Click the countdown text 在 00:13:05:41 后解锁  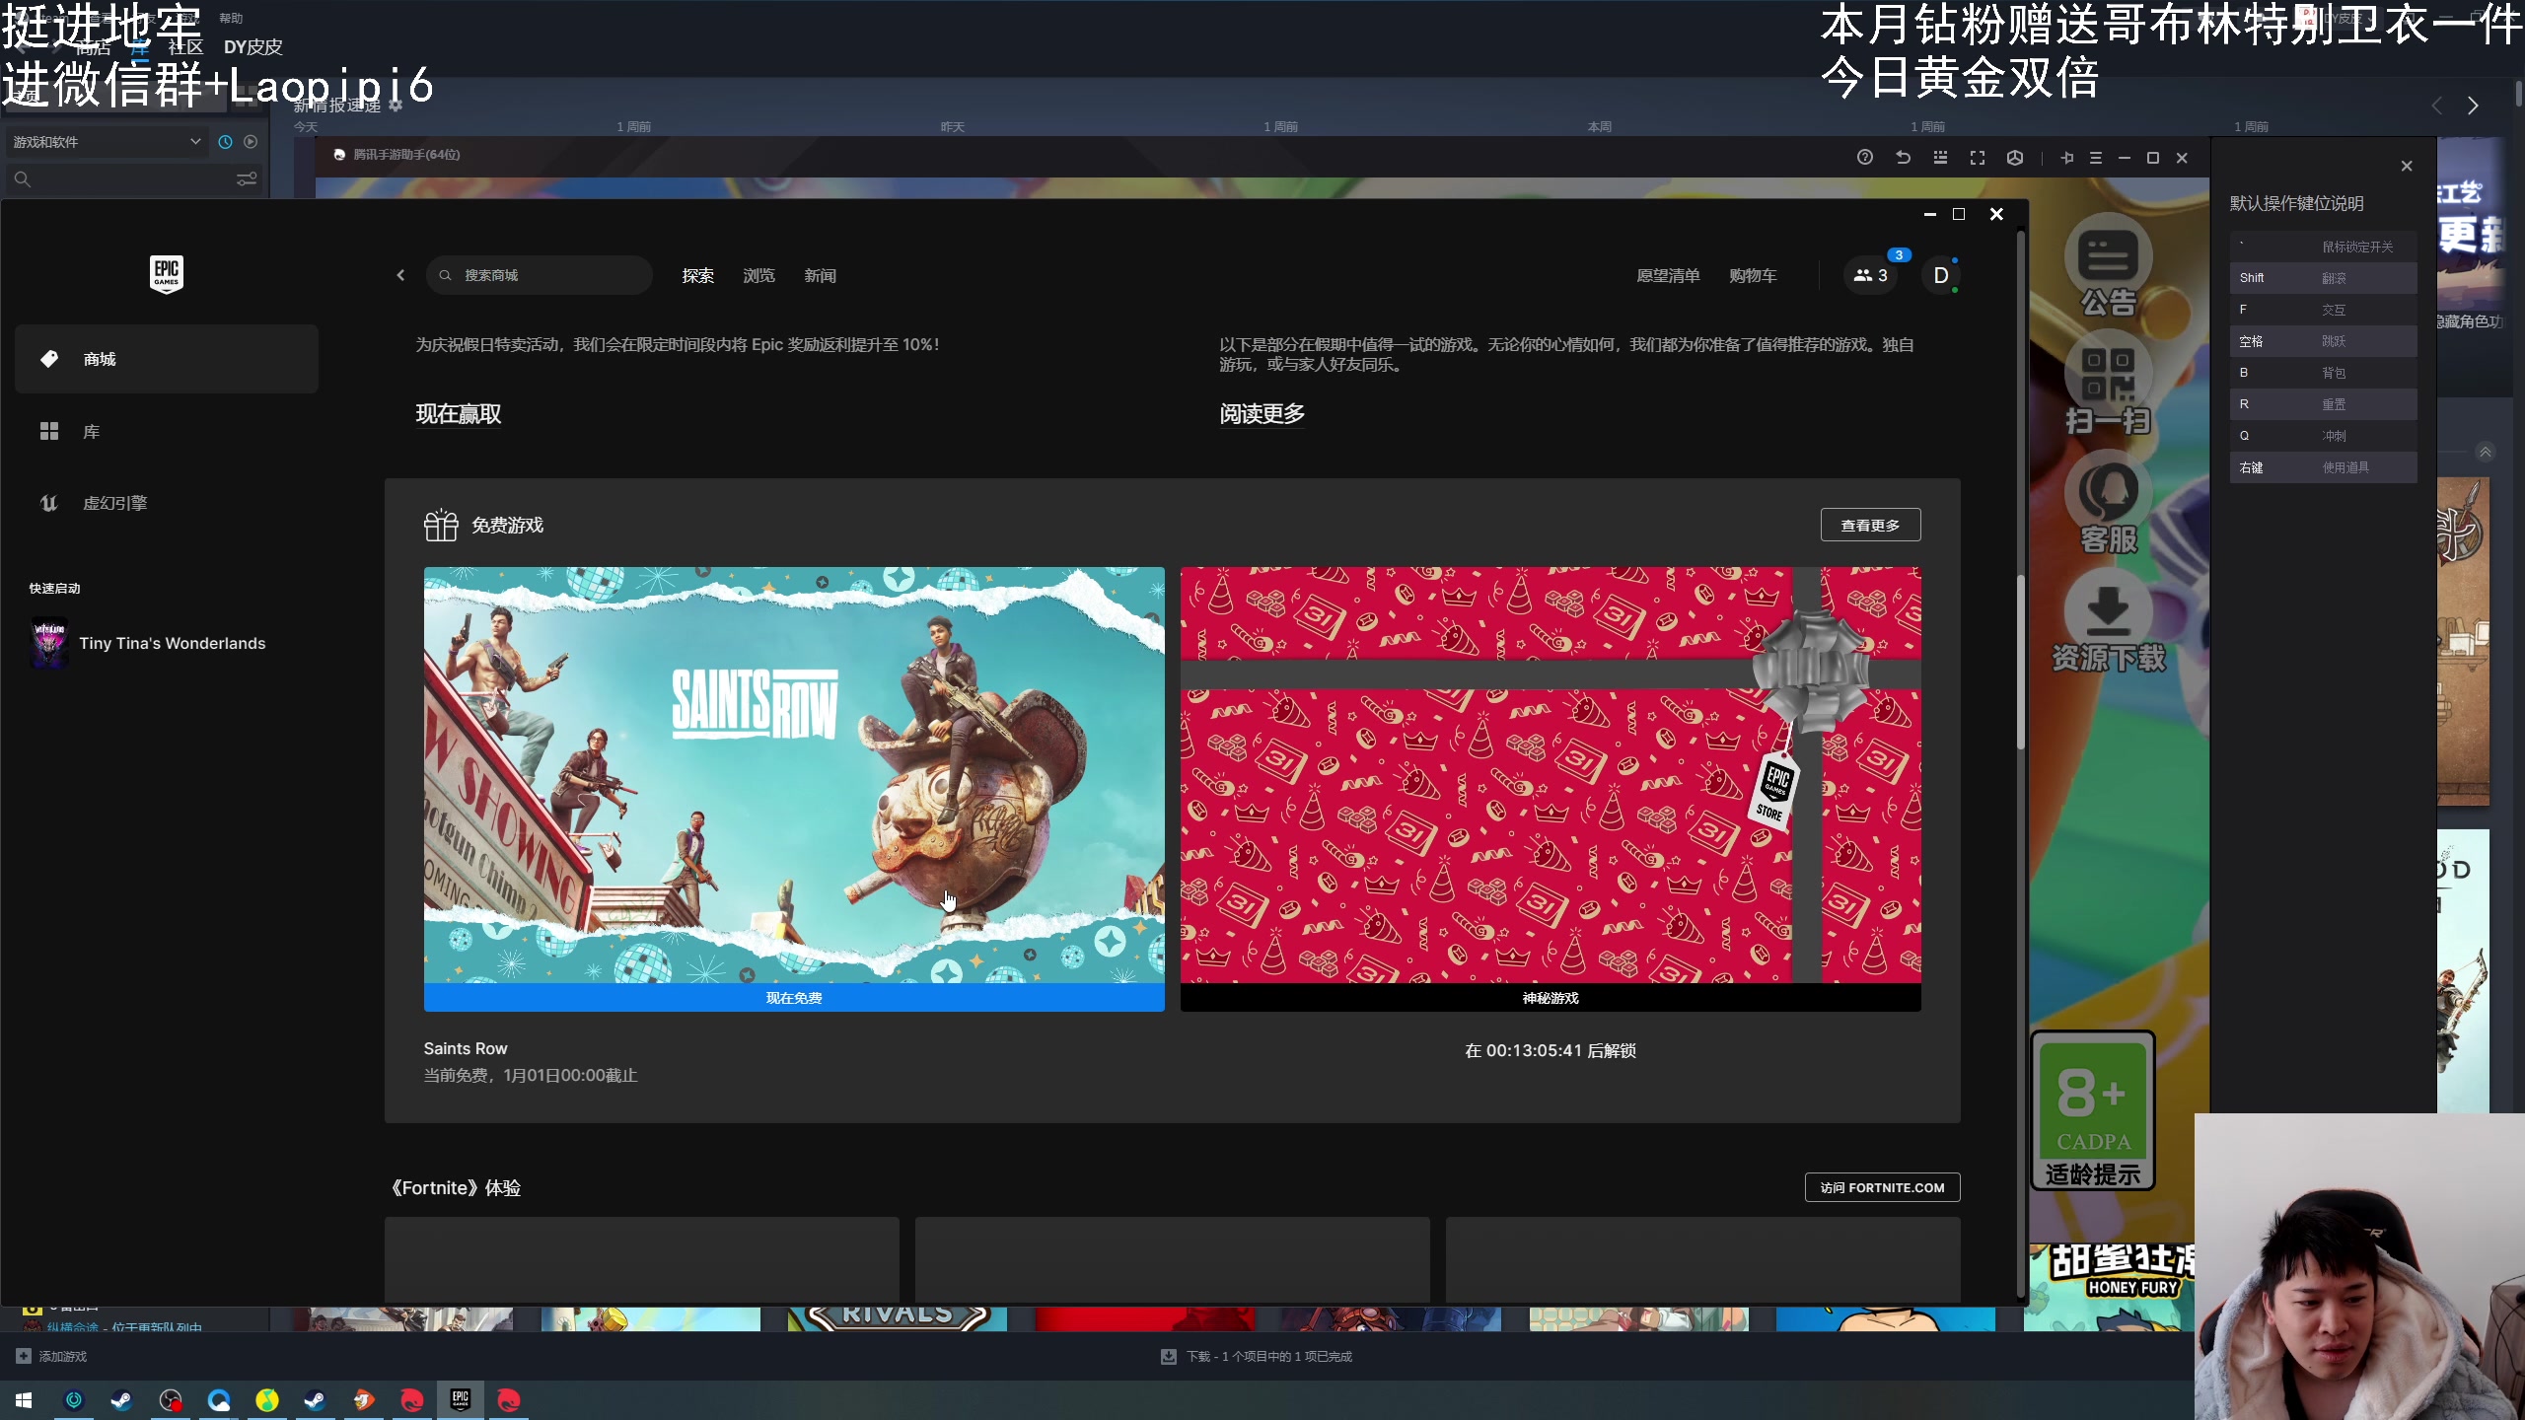tap(1551, 1051)
